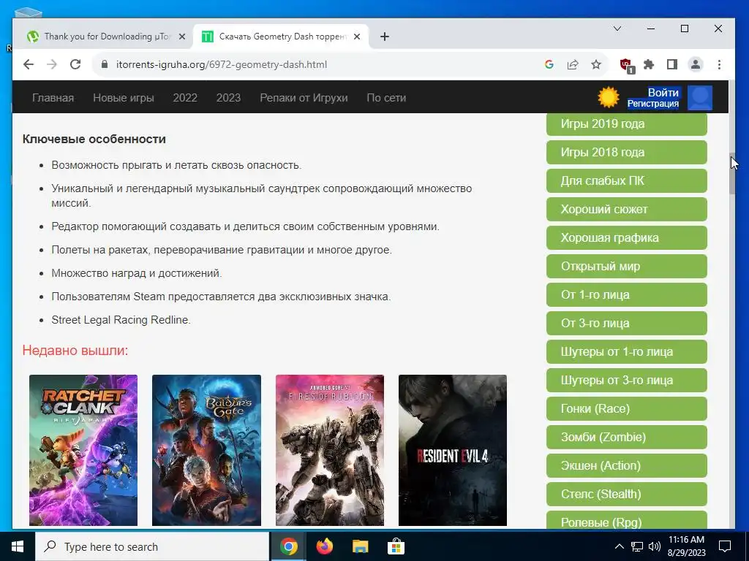Click the 'Type here to search' taskbar box
This screenshot has width=749, height=561.
pos(152,546)
